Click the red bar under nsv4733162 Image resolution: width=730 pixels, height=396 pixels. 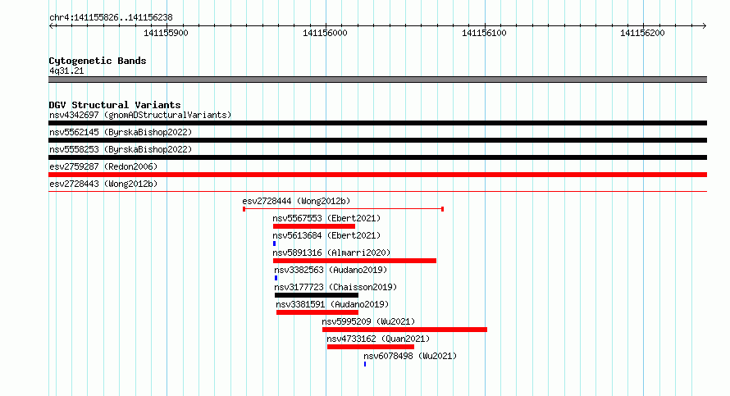371,347
